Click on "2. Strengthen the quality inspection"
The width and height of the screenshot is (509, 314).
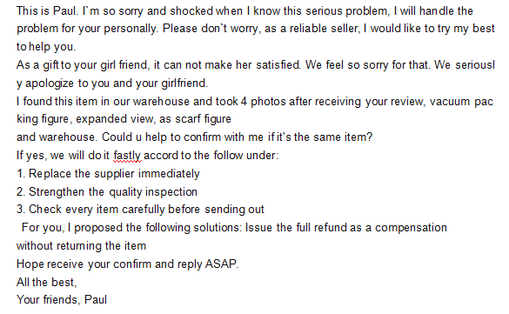[107, 192]
